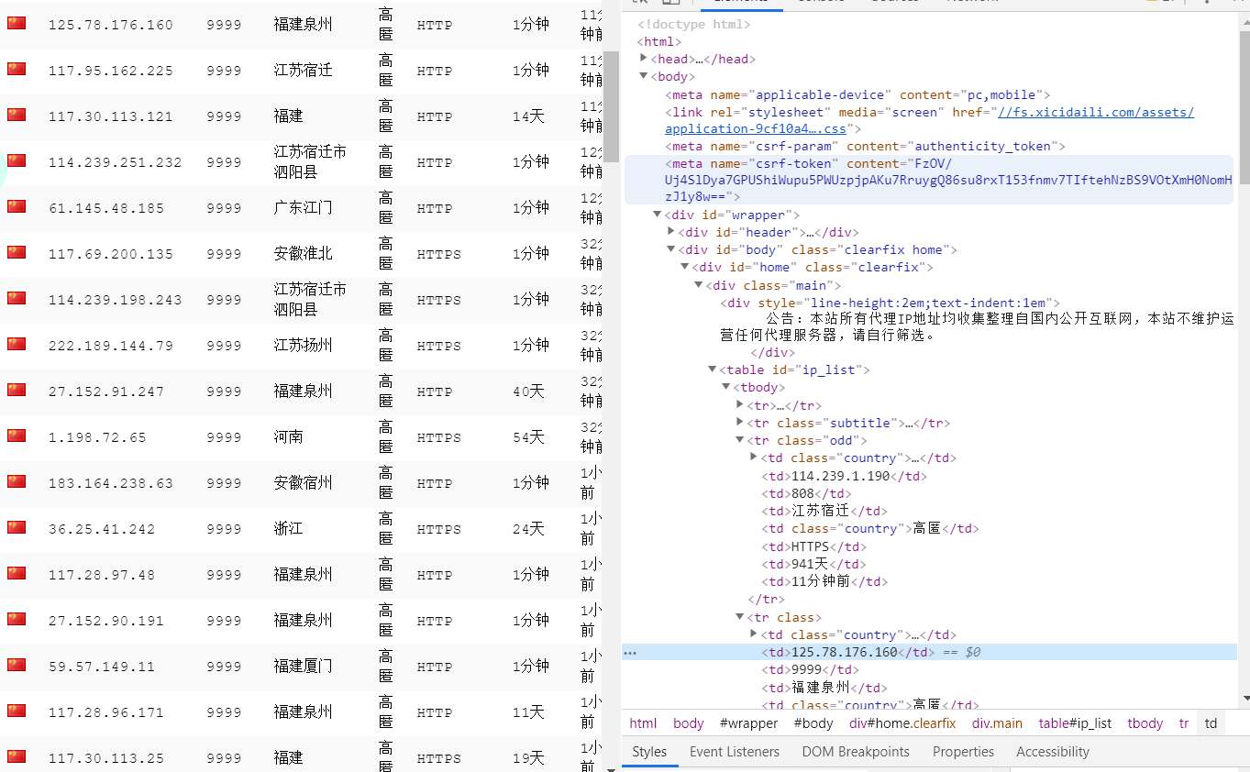Open the node actions ellipsis menu
This screenshot has height=772, width=1250.
pyautogui.click(x=630, y=653)
